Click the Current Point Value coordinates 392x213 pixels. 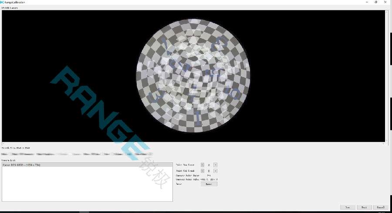pyautogui.click(x=209, y=179)
